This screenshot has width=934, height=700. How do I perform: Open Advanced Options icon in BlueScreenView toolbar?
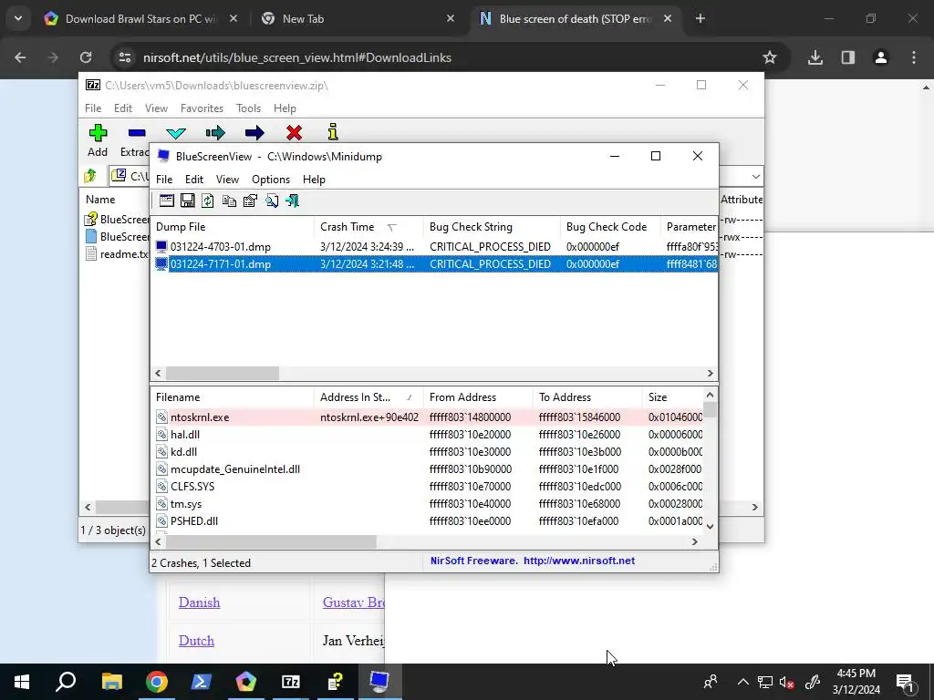167,201
